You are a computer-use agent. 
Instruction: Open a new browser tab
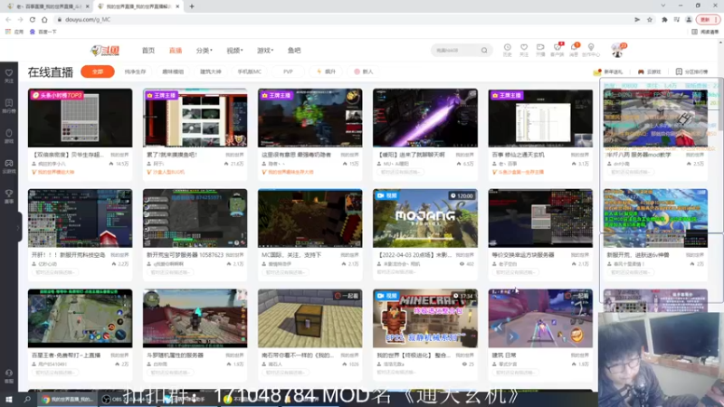tap(192, 6)
